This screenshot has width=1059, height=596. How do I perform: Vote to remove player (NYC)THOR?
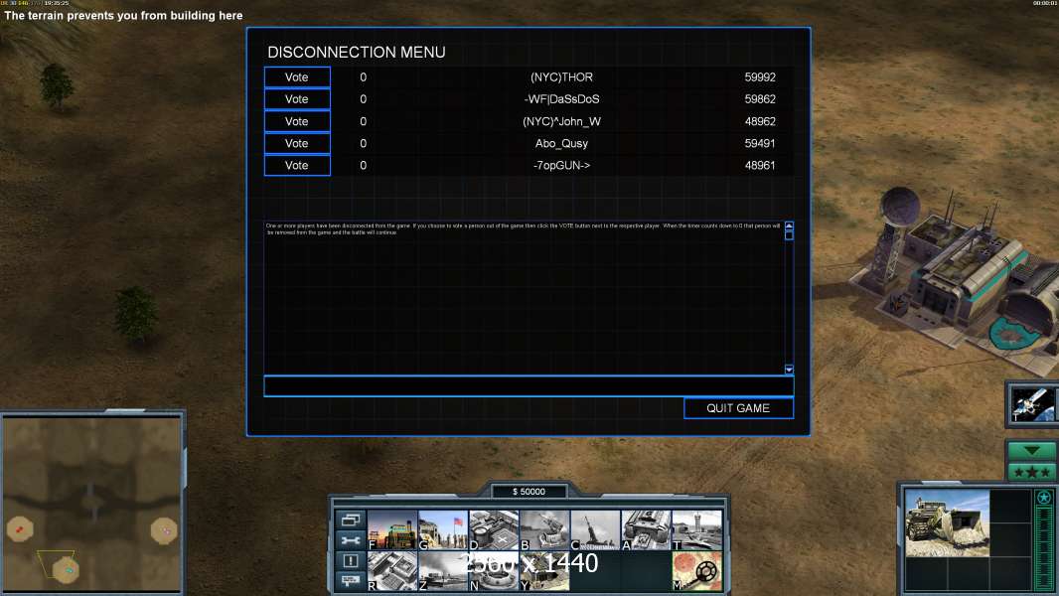[297, 76]
